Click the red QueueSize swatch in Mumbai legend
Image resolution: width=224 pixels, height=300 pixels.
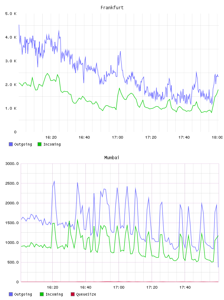click(73, 294)
